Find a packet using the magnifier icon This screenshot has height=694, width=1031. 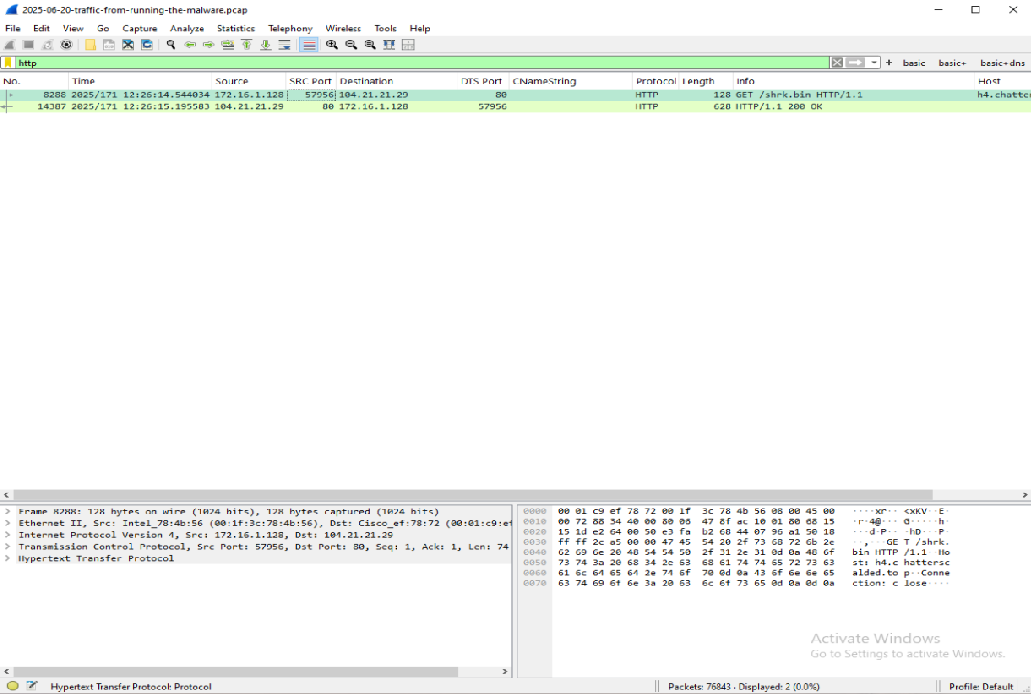tap(170, 44)
